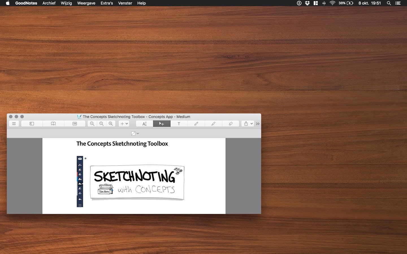Click the Sketchnoting with Concepts image
This screenshot has width=407, height=254.
137,183
